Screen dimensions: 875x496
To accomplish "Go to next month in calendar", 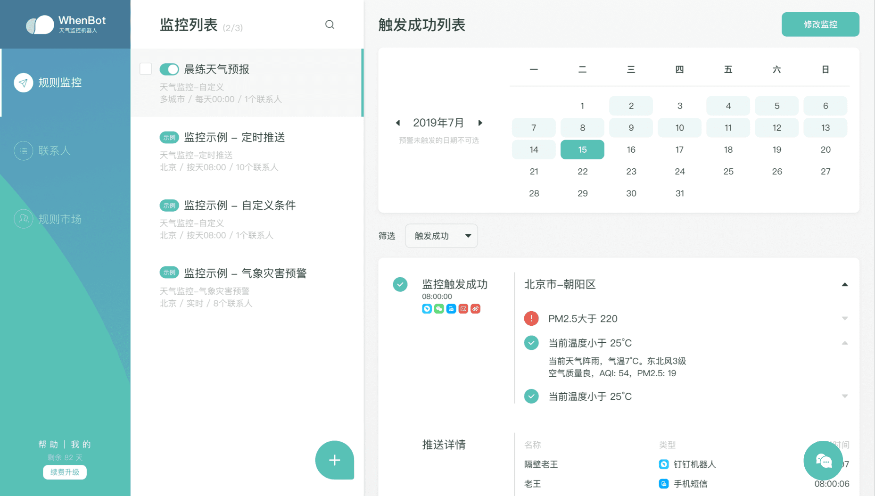I will click(x=480, y=123).
